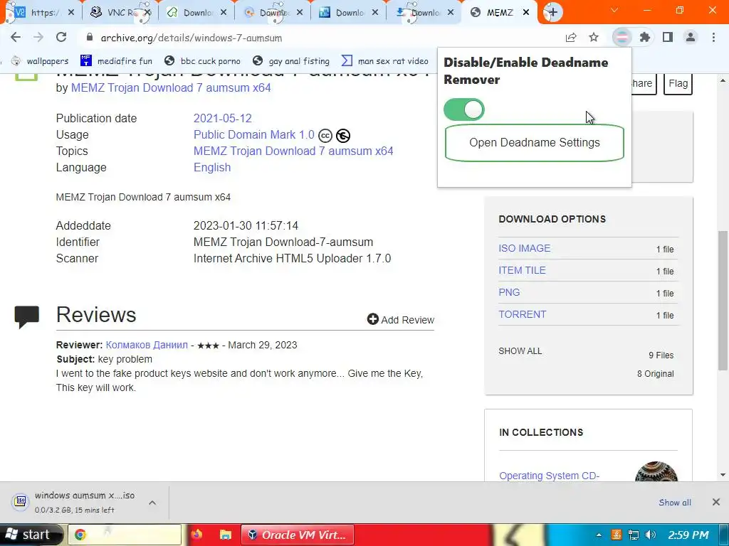This screenshot has height=546, width=729.
Task: Click the network tray icon
Action: pos(633,535)
